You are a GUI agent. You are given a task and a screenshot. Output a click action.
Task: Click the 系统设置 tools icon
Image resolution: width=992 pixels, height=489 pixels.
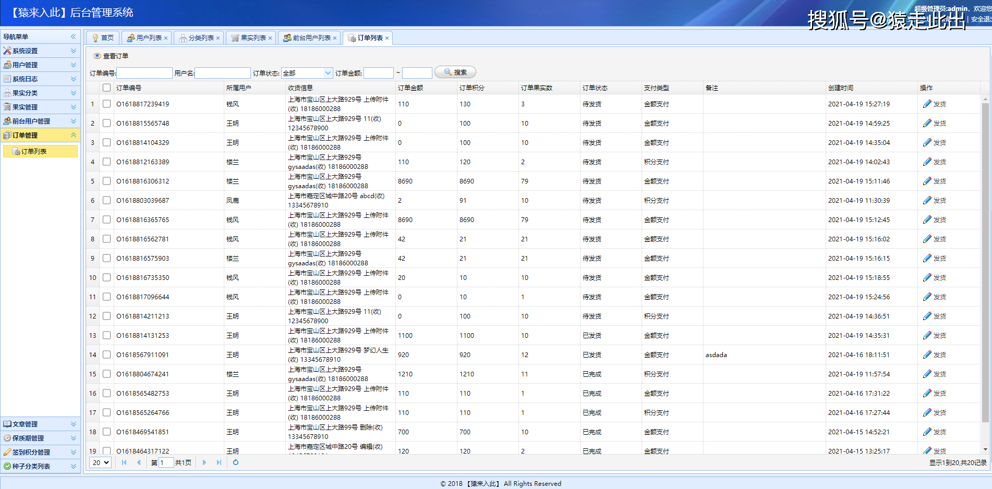click(x=7, y=51)
